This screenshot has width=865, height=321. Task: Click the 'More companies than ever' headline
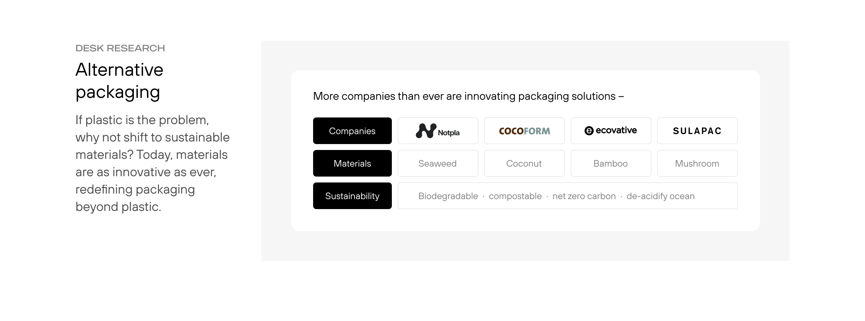(x=468, y=96)
